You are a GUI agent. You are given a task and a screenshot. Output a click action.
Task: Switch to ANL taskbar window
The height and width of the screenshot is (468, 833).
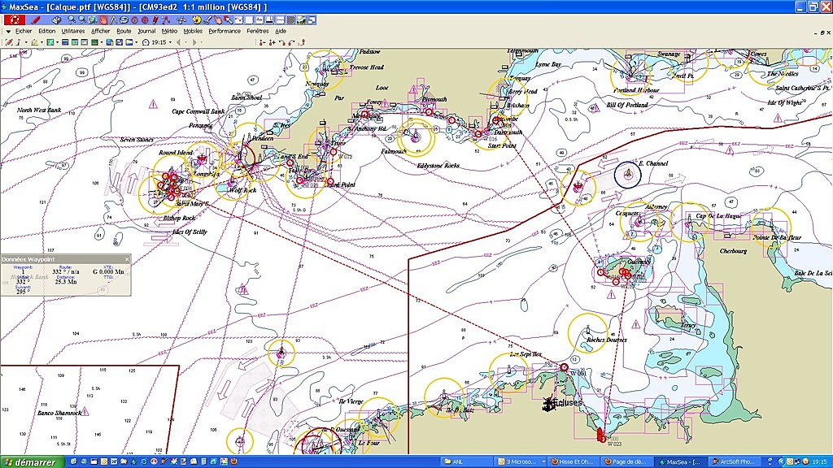[465, 461]
